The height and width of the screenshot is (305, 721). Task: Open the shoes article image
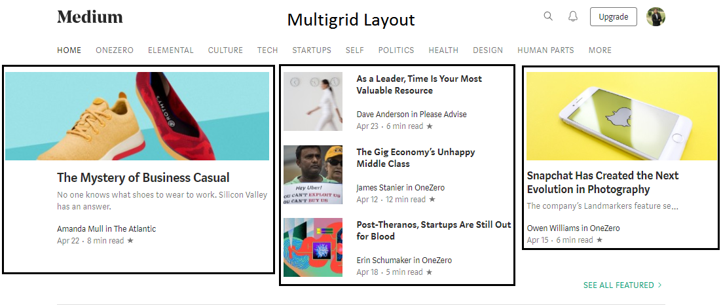coord(137,117)
